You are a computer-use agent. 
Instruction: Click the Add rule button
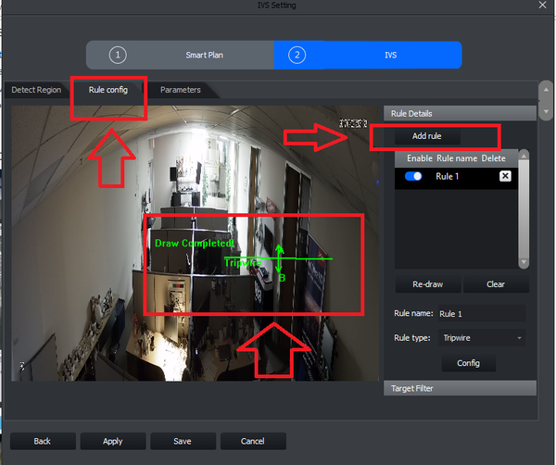[x=427, y=136]
